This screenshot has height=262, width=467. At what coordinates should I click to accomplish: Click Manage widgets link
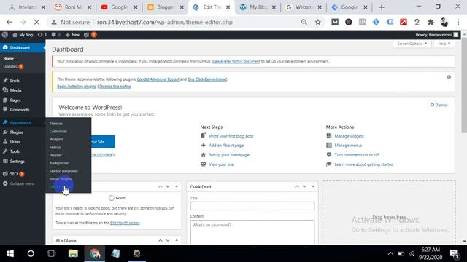(349, 136)
